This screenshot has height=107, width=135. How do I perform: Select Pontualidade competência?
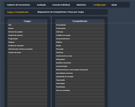[80, 25]
